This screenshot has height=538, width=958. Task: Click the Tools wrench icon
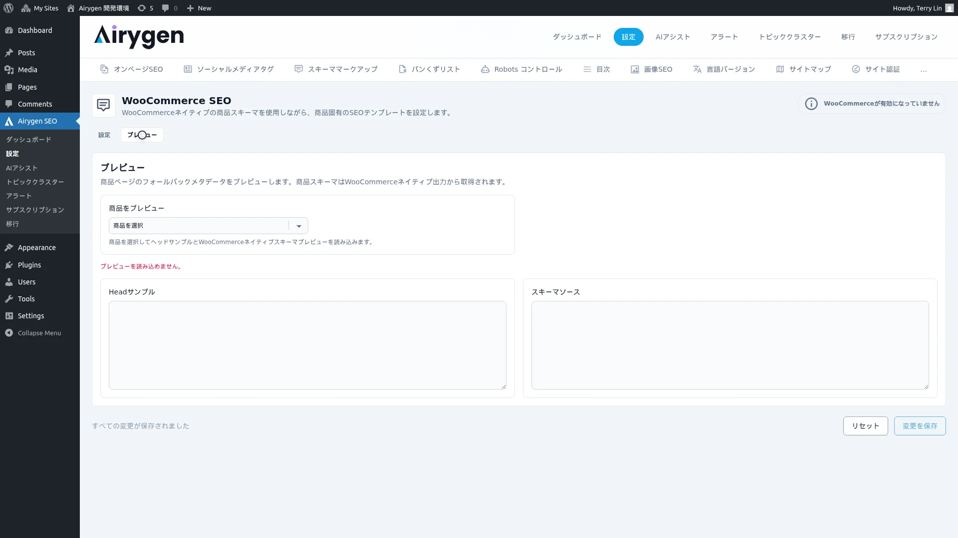pos(9,299)
